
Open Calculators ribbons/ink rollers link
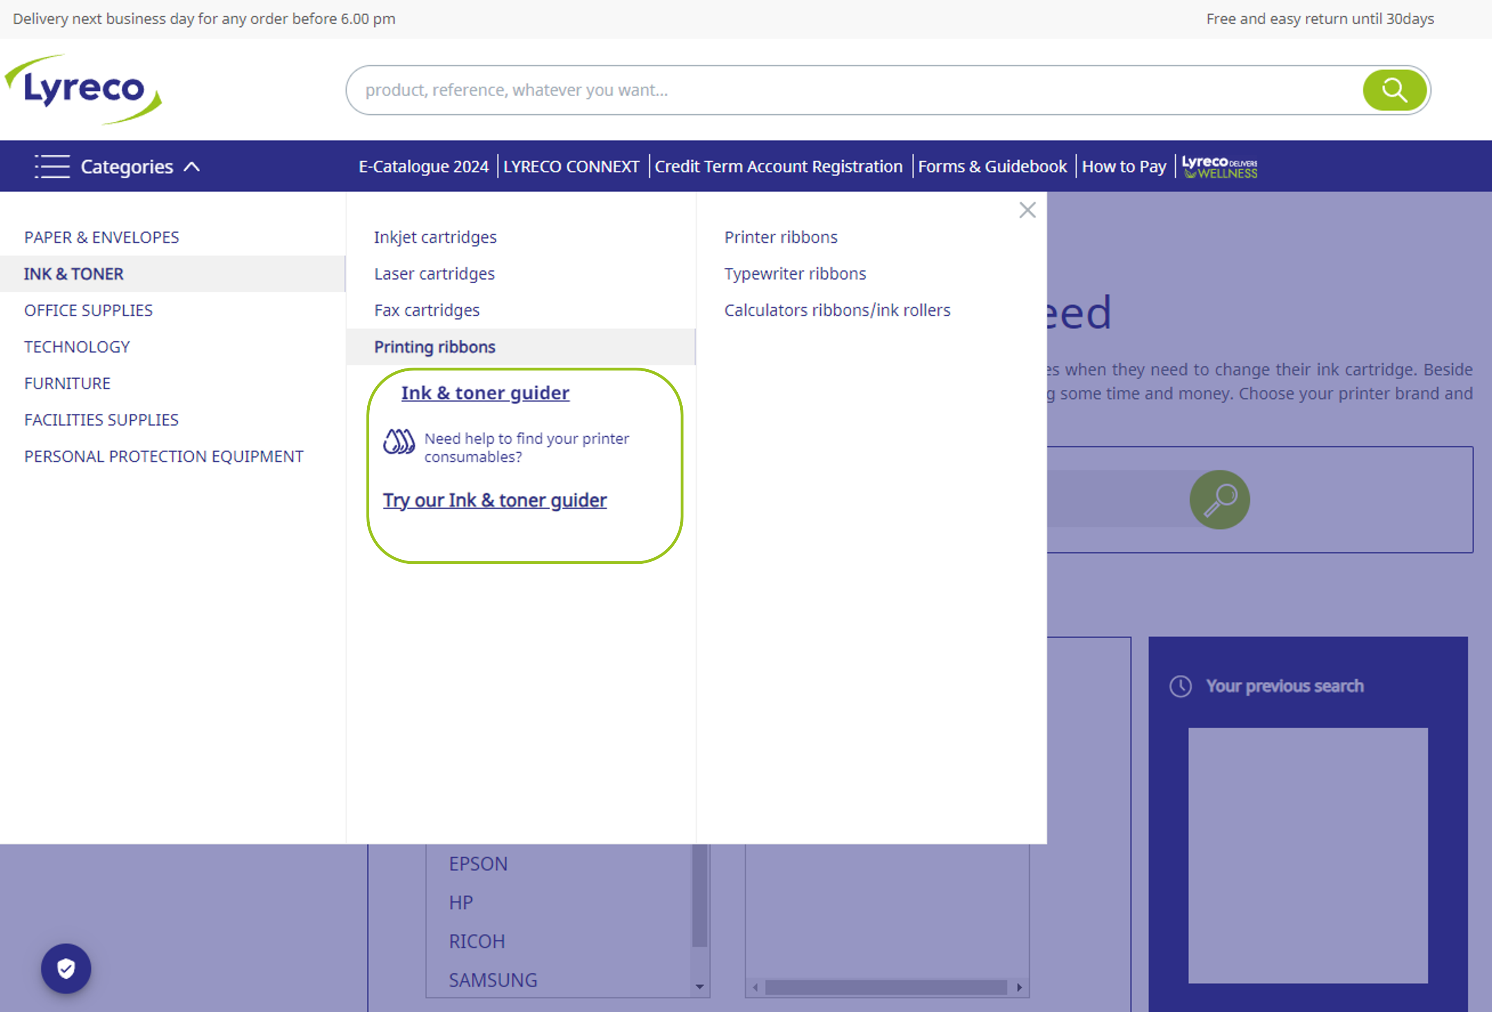click(837, 310)
